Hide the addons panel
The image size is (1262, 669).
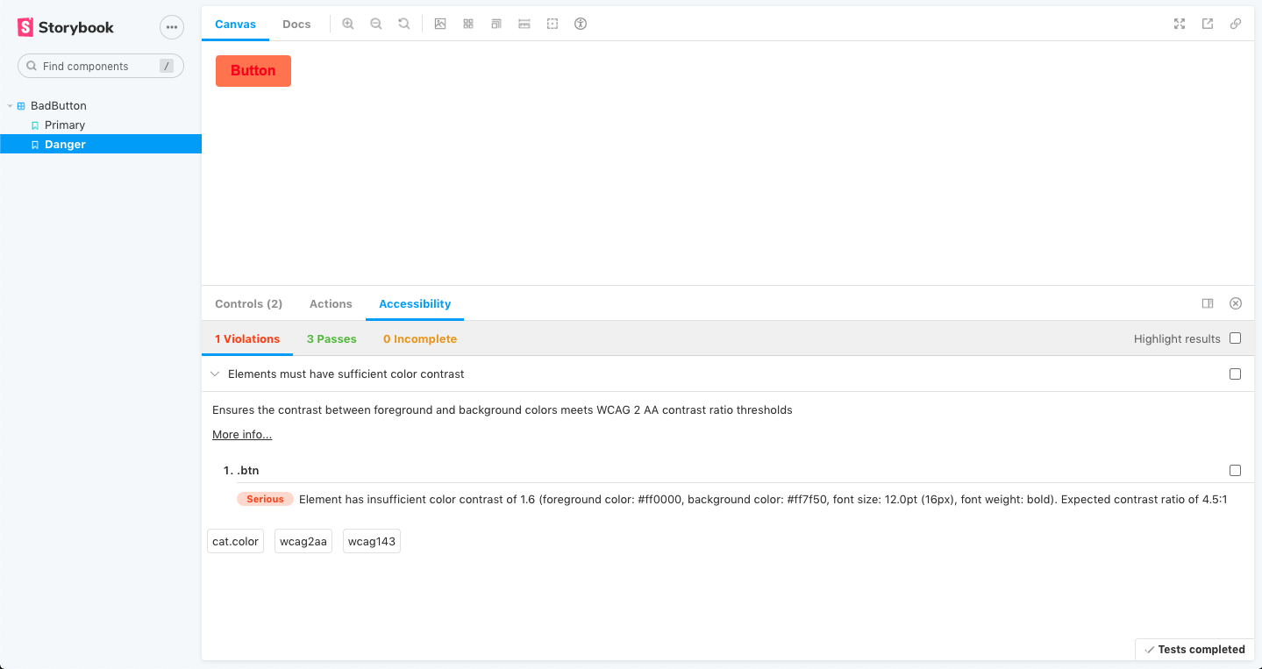tap(1236, 303)
